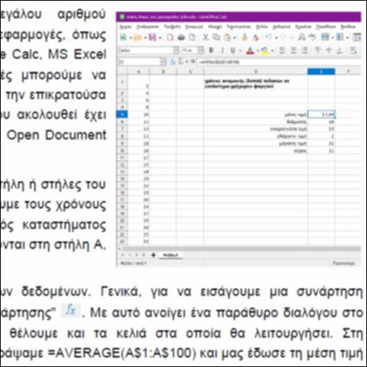367x367 pixels.
Task: Click the Sum sigma icon
Action: 181,62
